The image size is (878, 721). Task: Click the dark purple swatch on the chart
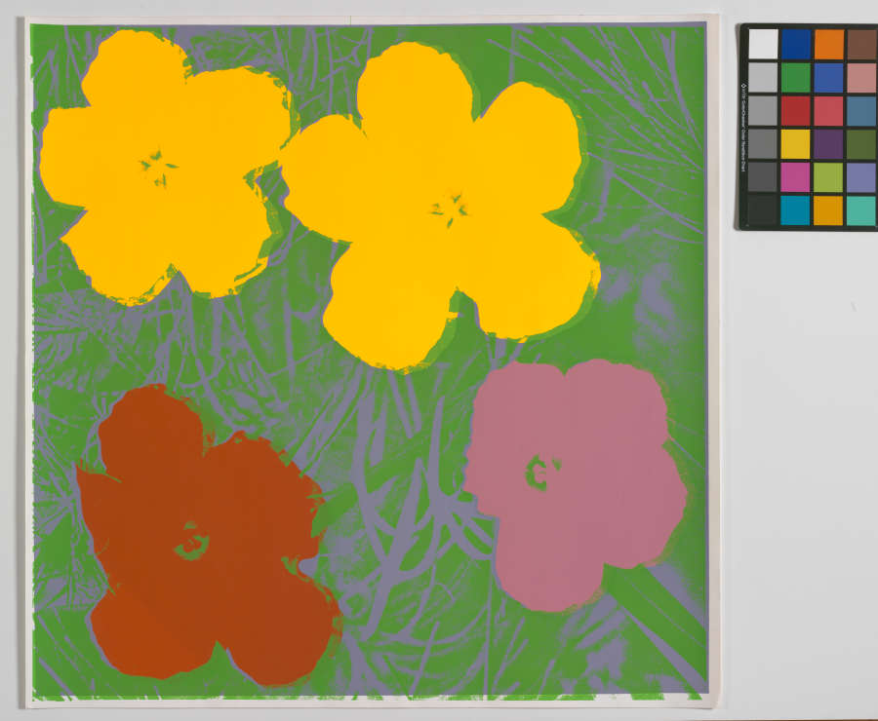828,144
